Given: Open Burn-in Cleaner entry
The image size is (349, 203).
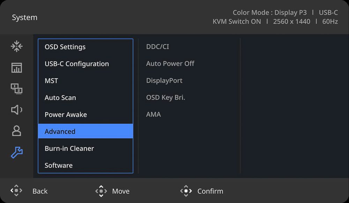Looking at the screenshot, I should click(x=86, y=148).
